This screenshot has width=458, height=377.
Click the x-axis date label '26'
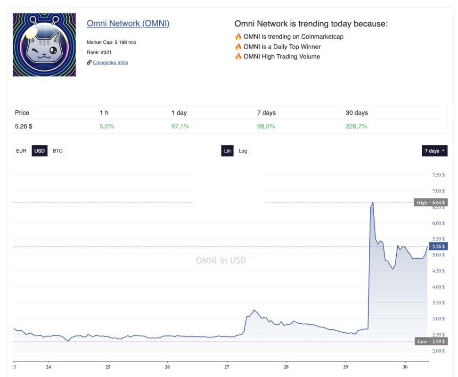coord(167,367)
